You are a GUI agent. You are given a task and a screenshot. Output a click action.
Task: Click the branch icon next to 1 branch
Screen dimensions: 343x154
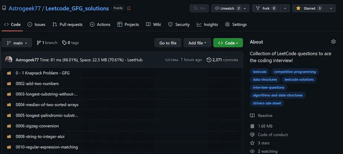pyautogui.click(x=39, y=43)
